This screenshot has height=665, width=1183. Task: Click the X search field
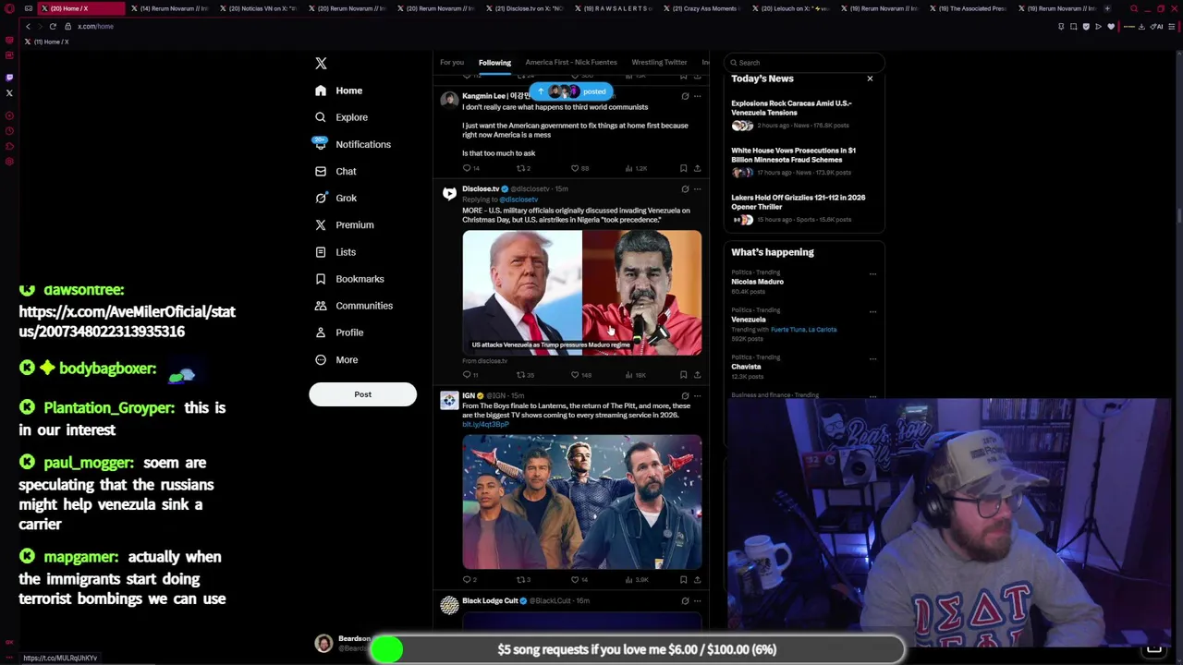(x=804, y=63)
